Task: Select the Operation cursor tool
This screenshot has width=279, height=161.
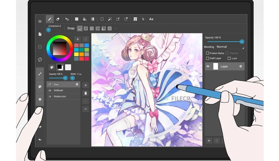Action: [143, 19]
